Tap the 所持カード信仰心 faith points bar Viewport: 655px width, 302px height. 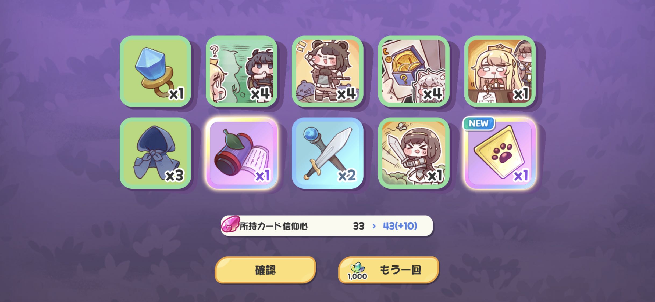[x=327, y=226]
